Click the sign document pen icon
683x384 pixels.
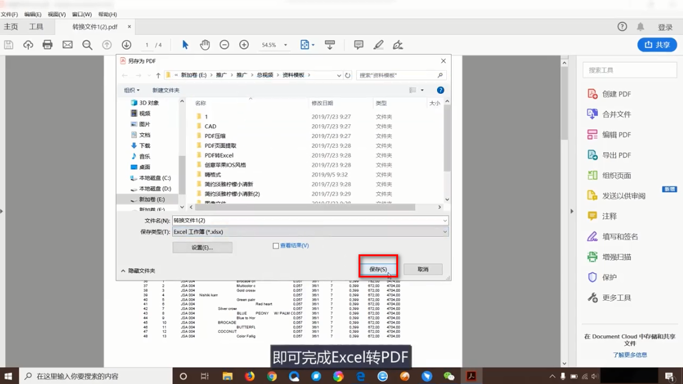pos(398,45)
